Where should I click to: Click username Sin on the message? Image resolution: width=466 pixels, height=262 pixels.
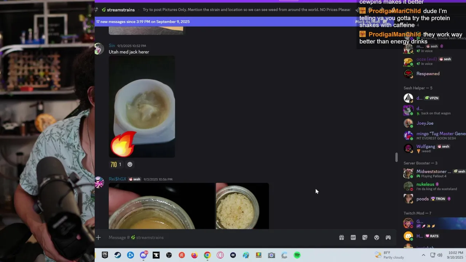112,46
